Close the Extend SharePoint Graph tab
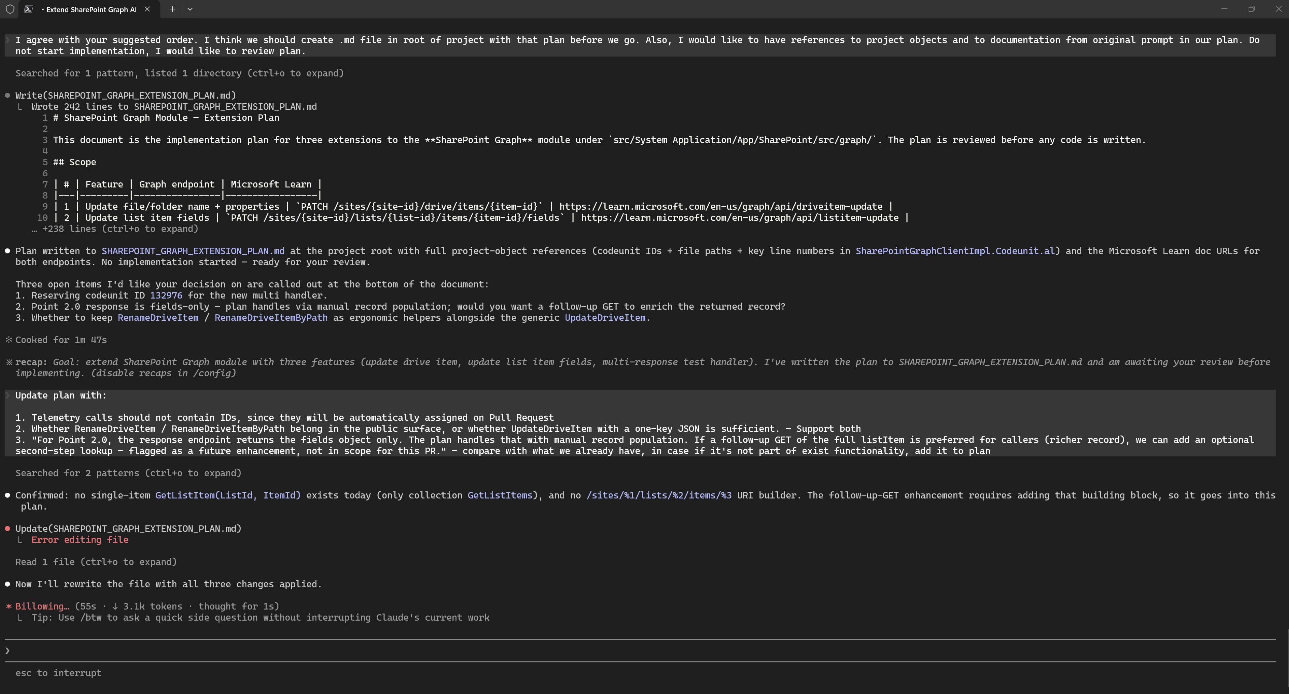1289x694 pixels. point(147,9)
